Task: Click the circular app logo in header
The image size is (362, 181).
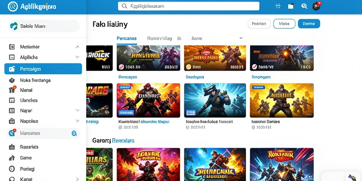Action: pyautogui.click(x=13, y=6)
